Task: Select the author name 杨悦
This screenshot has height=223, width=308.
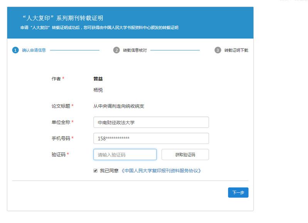Action: pyautogui.click(x=98, y=90)
